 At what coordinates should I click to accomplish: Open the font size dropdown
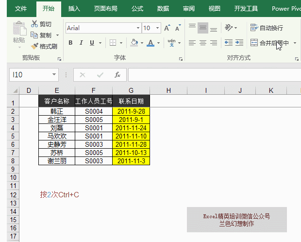point(159,28)
